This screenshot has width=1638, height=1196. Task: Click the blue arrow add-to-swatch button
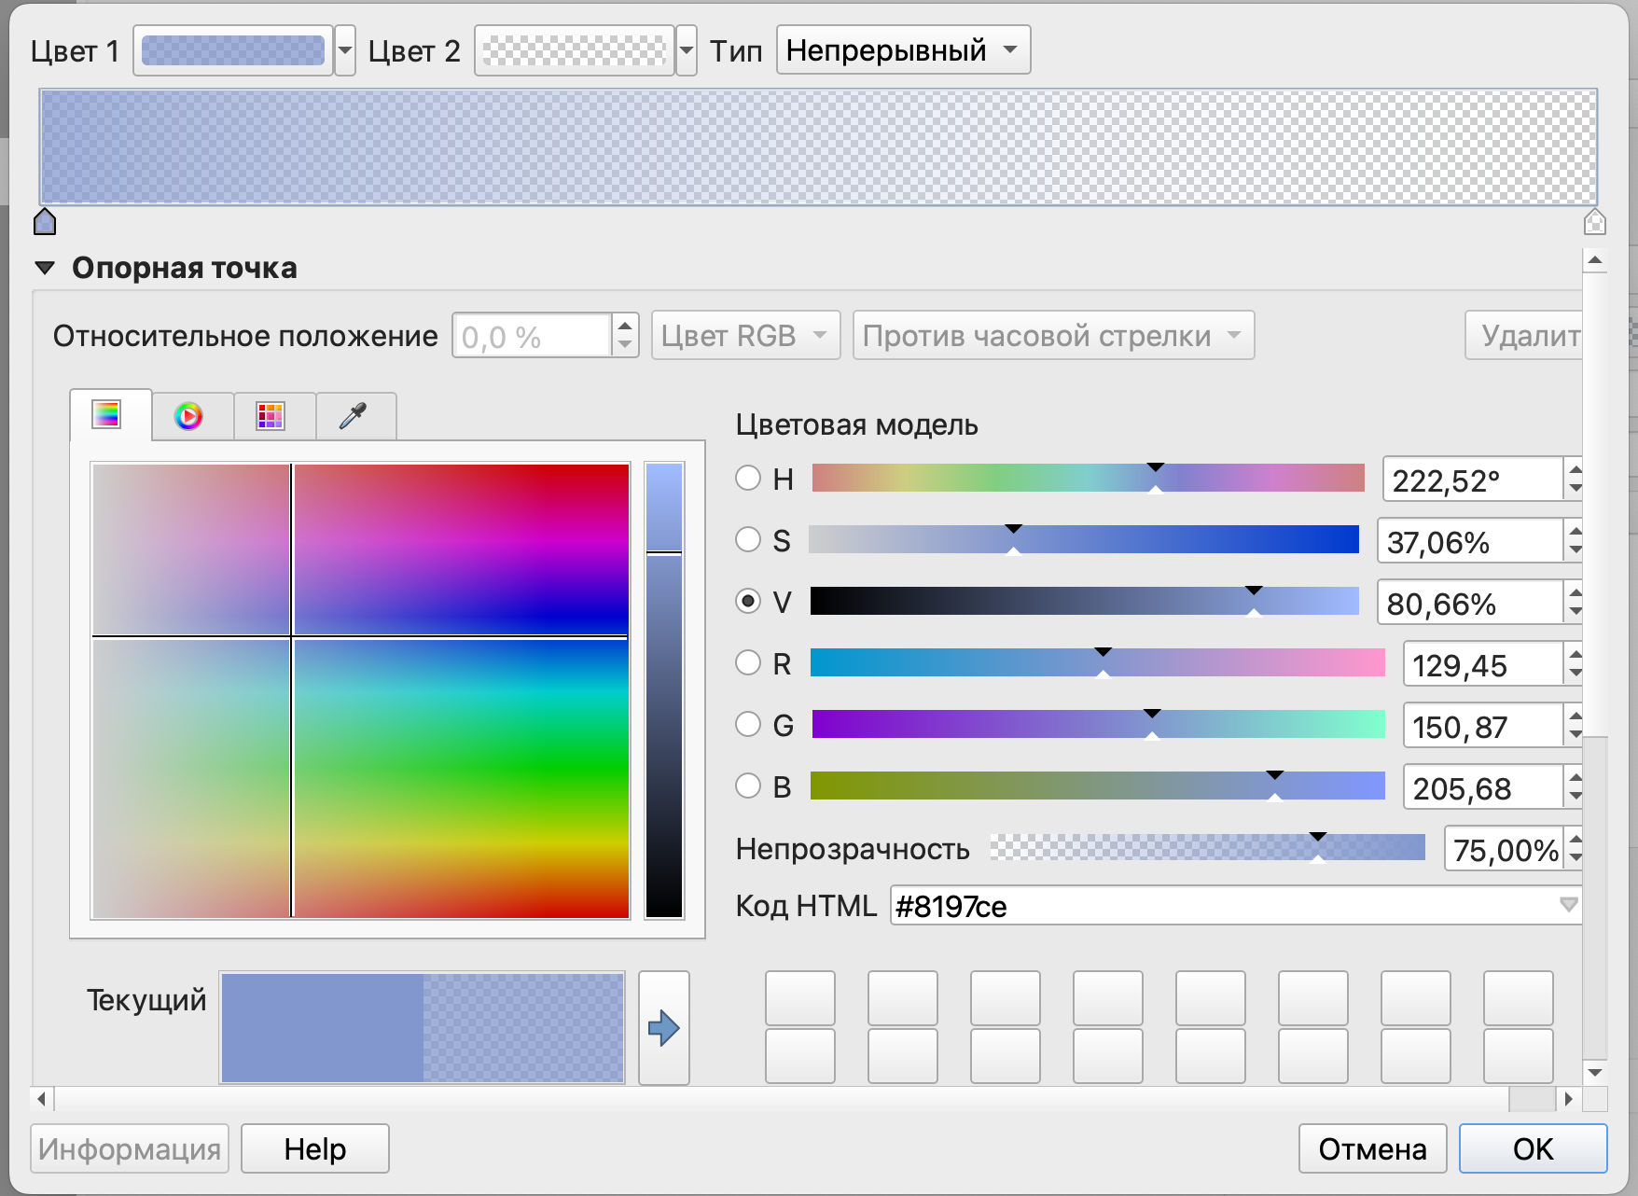point(663,1028)
